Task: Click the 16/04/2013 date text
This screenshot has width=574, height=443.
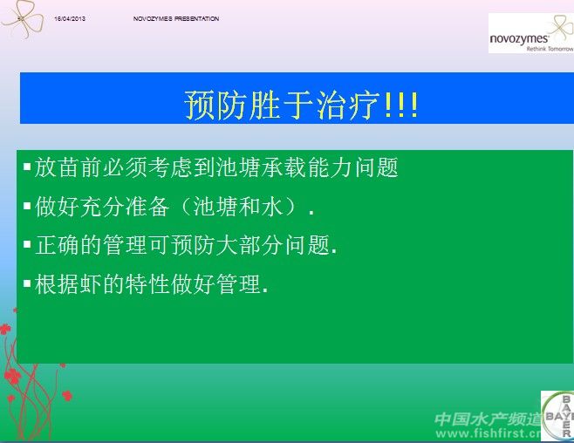Action: point(69,18)
